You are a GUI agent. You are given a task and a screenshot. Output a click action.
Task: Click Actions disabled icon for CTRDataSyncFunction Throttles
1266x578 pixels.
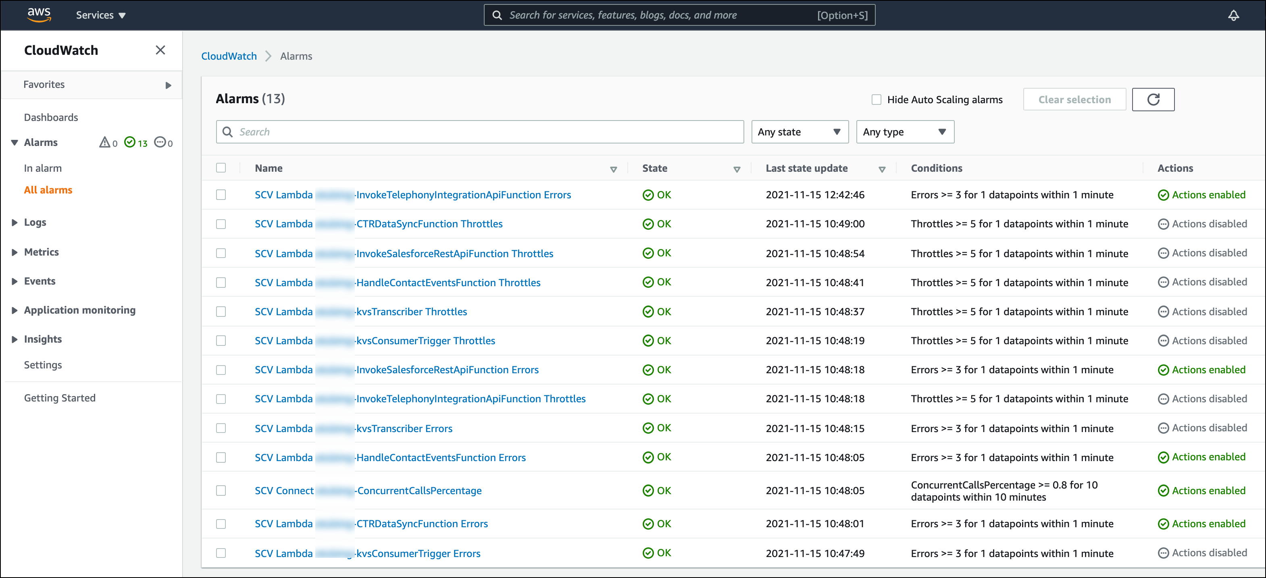[1163, 224]
